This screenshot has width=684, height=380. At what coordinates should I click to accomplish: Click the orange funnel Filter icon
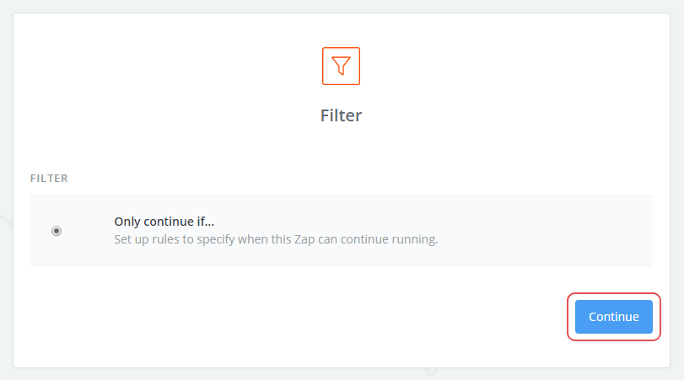(x=341, y=66)
